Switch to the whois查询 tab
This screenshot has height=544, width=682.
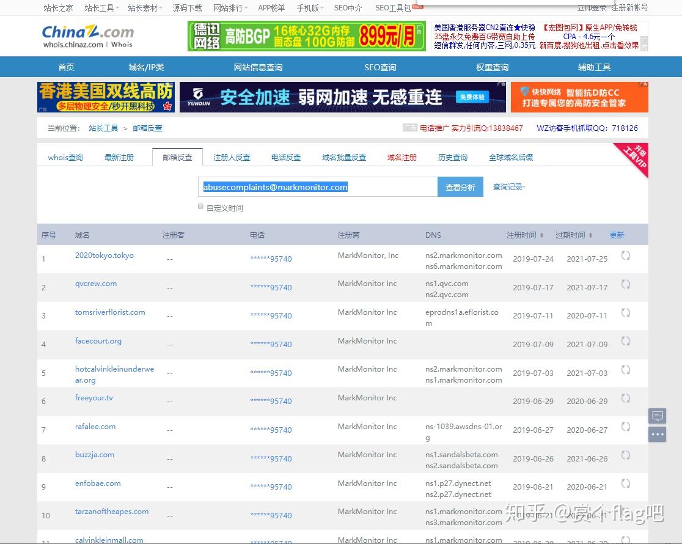click(65, 157)
